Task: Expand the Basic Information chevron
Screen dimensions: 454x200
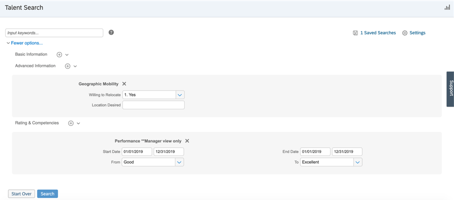Action: coord(67,55)
